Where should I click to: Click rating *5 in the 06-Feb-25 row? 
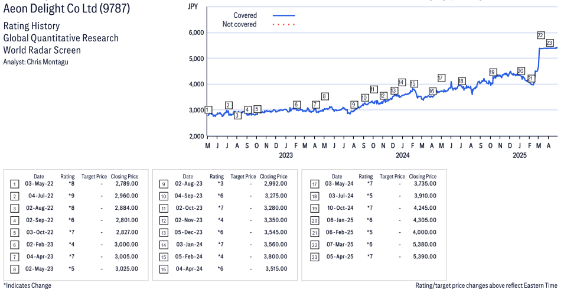point(370,232)
